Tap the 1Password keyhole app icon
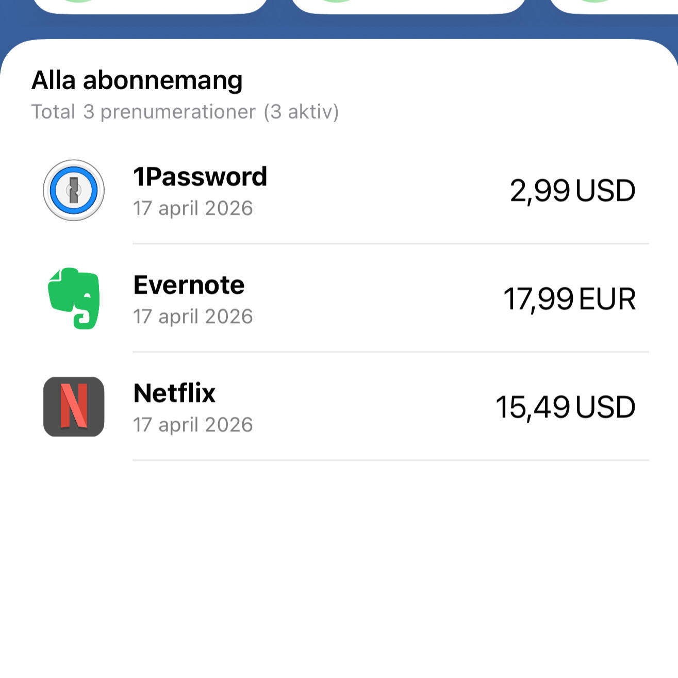 74,190
